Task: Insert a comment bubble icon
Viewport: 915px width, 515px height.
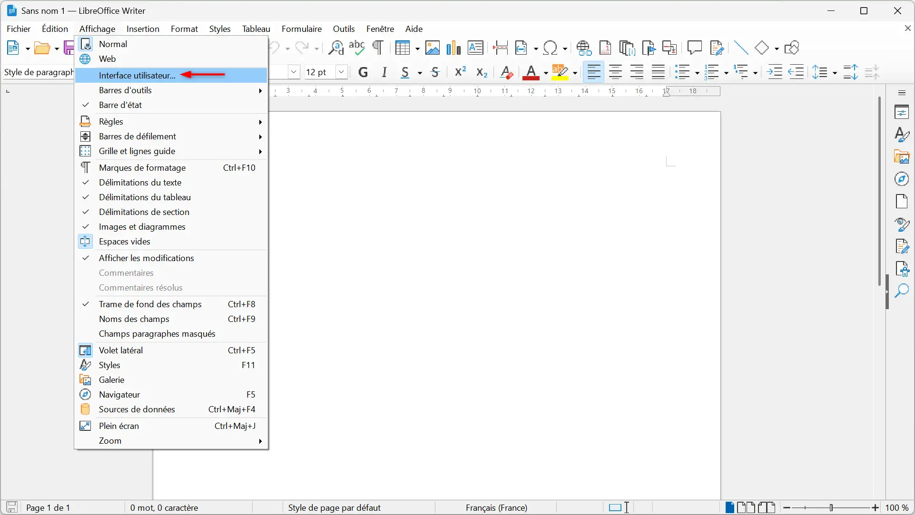Action: (x=694, y=48)
